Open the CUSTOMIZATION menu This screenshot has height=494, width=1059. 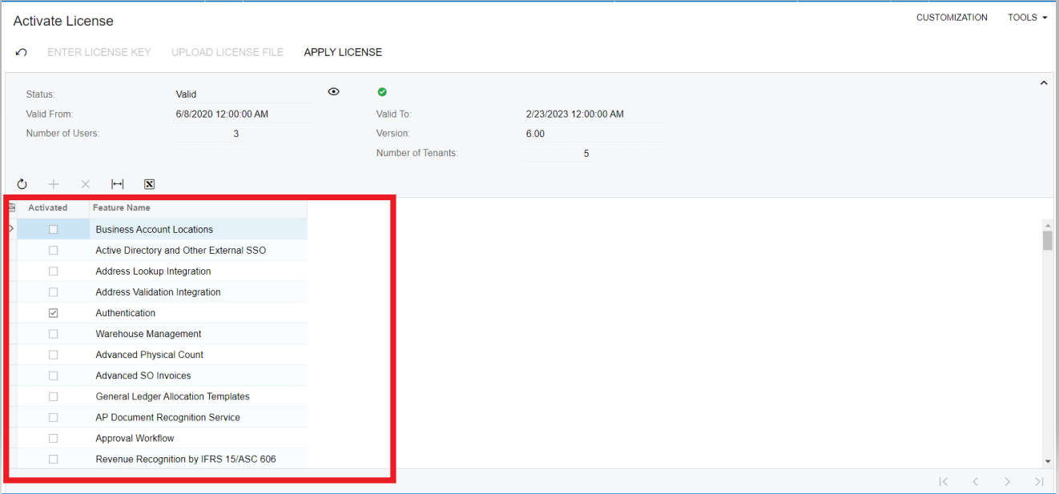pos(952,16)
